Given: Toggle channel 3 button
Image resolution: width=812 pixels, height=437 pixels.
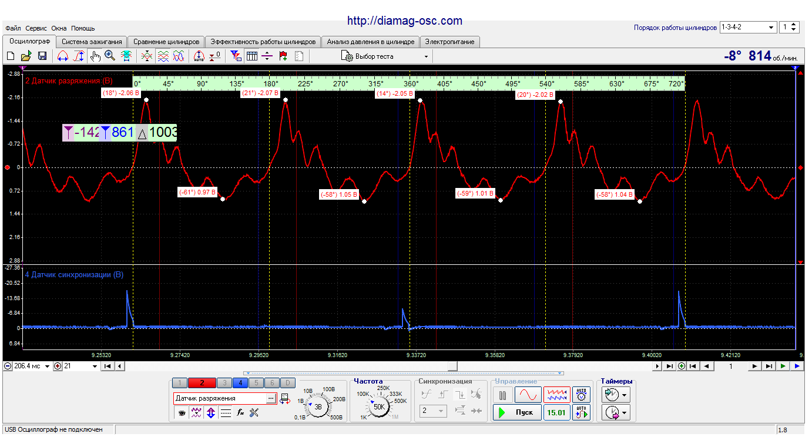Looking at the screenshot, I should (224, 383).
